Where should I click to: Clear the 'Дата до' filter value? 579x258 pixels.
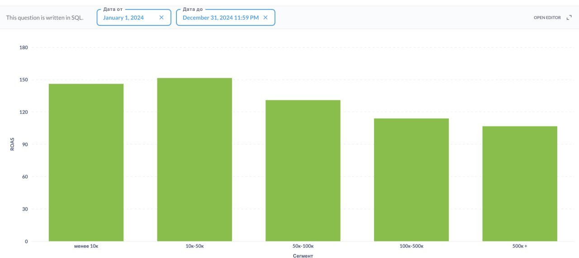[x=266, y=18]
